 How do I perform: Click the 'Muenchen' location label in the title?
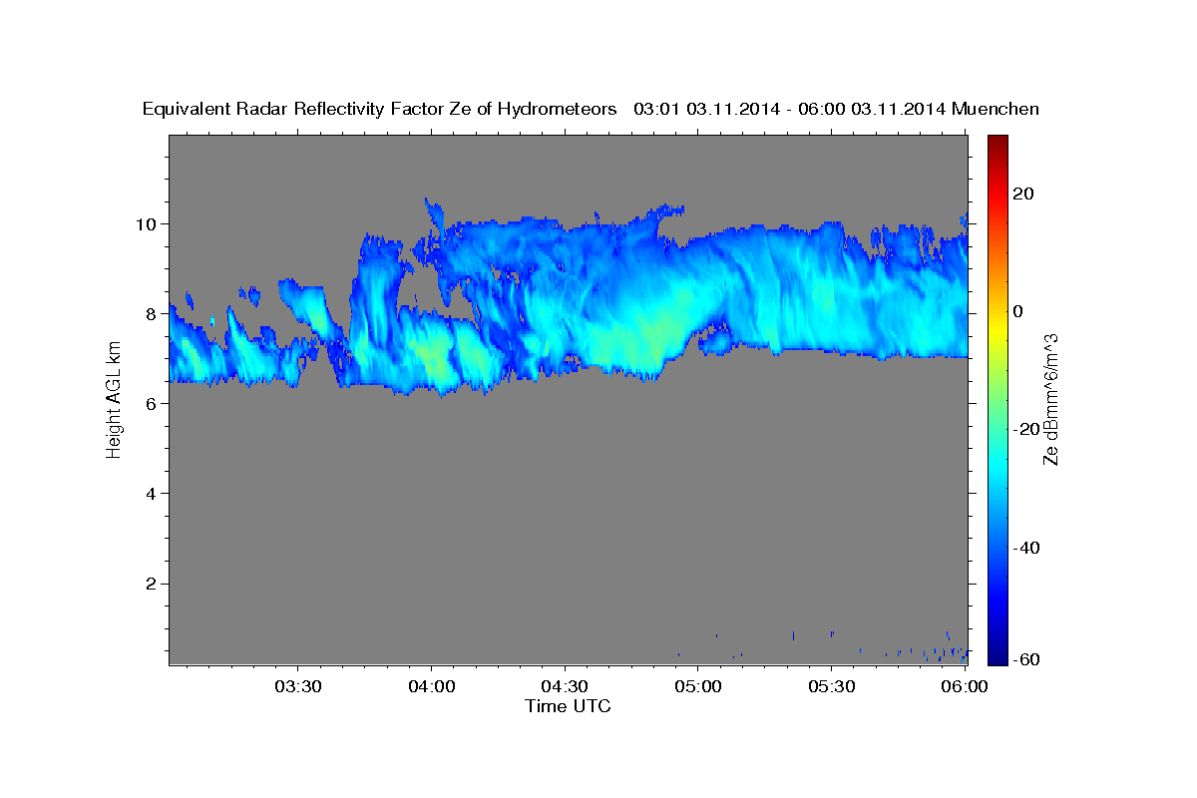(x=996, y=109)
